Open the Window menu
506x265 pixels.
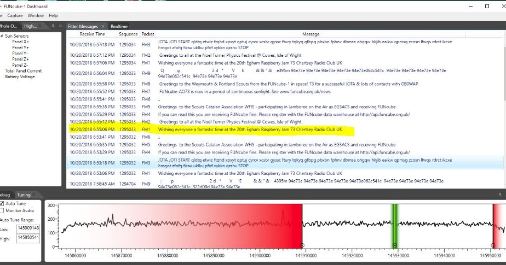click(x=36, y=15)
